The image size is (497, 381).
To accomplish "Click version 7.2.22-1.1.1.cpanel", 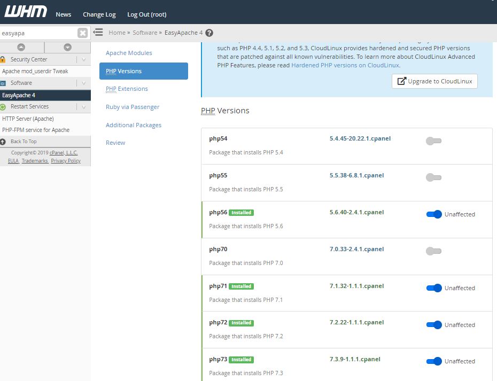I will point(356,322).
